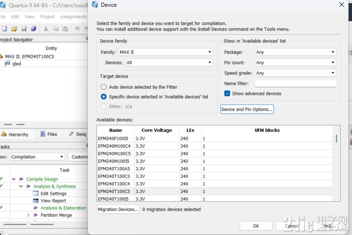Click the Open folder toolbar icon
This screenshot has height=235, width=352.
click(x=14, y=29)
